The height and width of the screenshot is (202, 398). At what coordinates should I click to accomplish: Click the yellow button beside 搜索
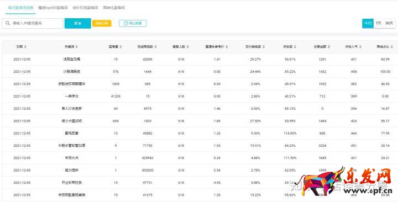102,23
